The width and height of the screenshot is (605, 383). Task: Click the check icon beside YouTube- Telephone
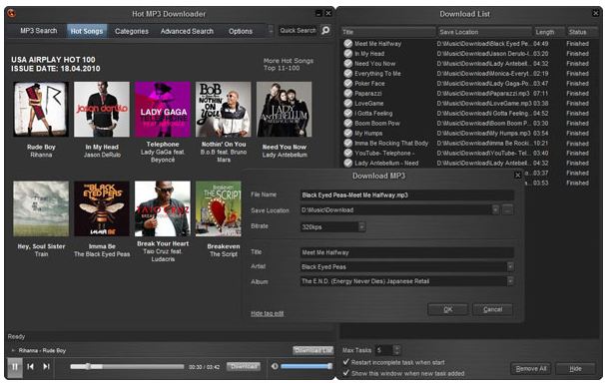pos(348,153)
